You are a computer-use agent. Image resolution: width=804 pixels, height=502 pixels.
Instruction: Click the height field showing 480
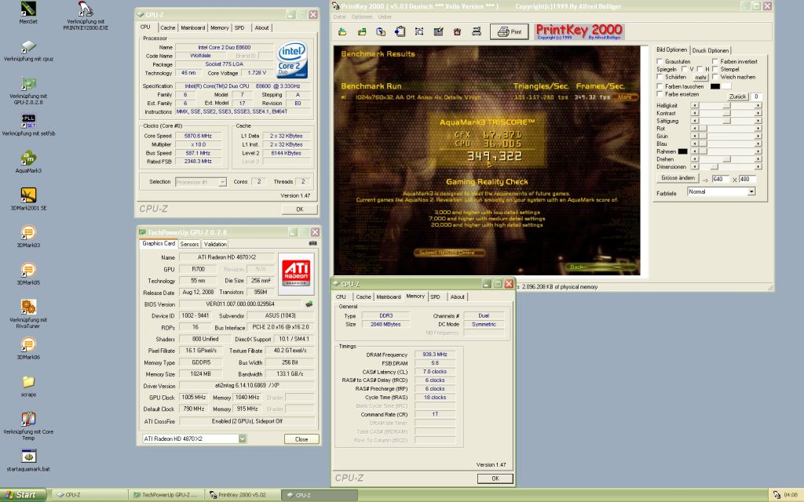(x=747, y=180)
